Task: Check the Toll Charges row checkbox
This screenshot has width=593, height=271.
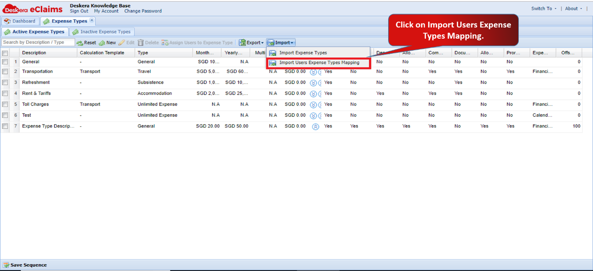Action: (x=5, y=104)
